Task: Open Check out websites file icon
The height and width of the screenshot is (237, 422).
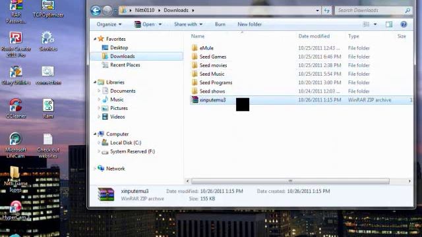Action: coord(48,145)
